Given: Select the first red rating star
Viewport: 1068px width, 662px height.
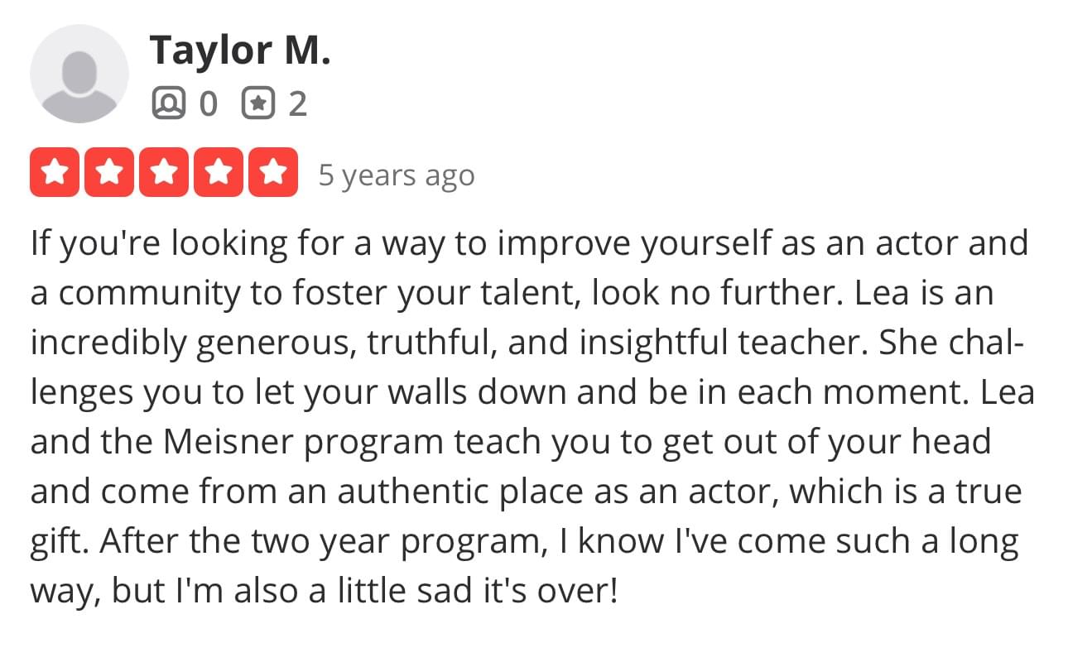Looking at the screenshot, I should (x=55, y=173).
